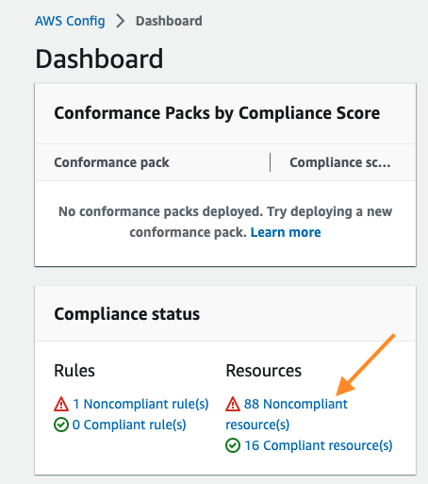Sort by the Conformance pack column header
Image resolution: width=428 pixels, height=484 pixels.
click(111, 162)
